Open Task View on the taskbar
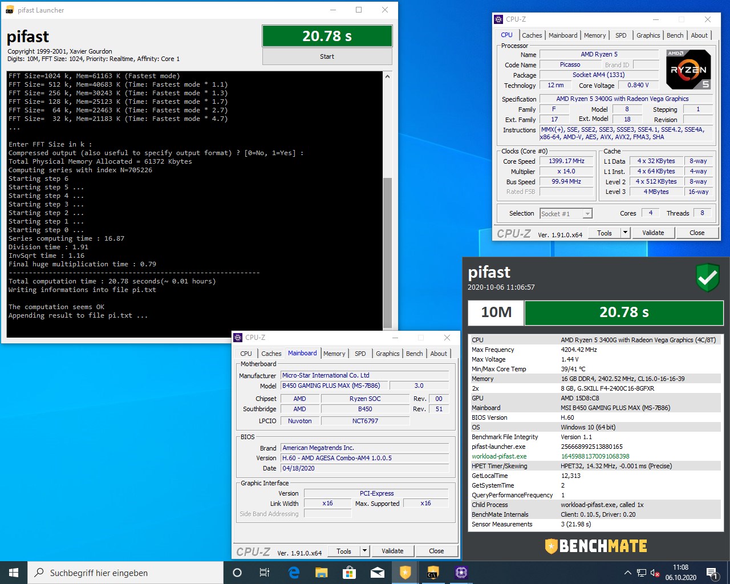The image size is (730, 584). [x=265, y=573]
